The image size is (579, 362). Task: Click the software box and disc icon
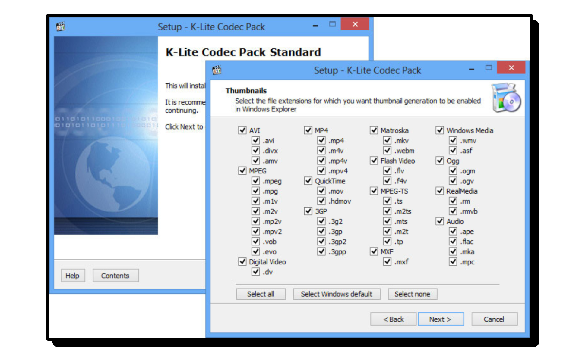506,98
